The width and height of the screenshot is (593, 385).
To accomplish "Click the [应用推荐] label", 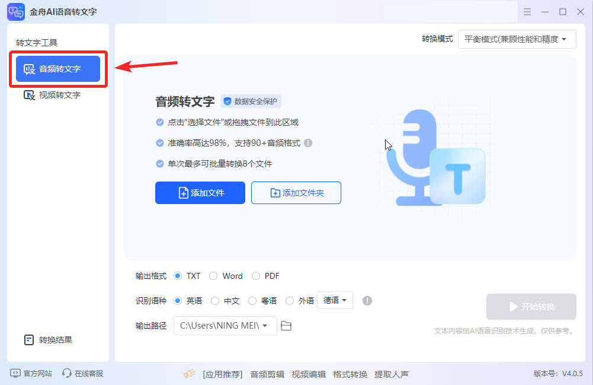I will coord(222,374).
